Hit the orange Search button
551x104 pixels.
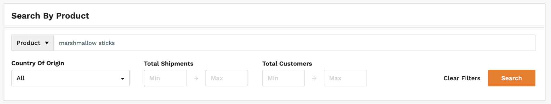pos(511,78)
